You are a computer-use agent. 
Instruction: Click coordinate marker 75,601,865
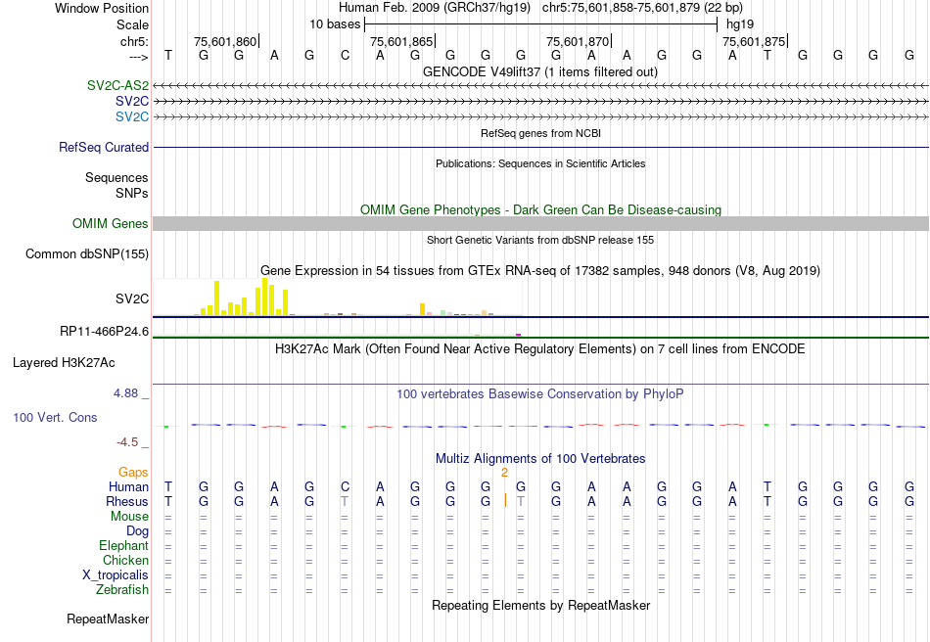[401, 41]
